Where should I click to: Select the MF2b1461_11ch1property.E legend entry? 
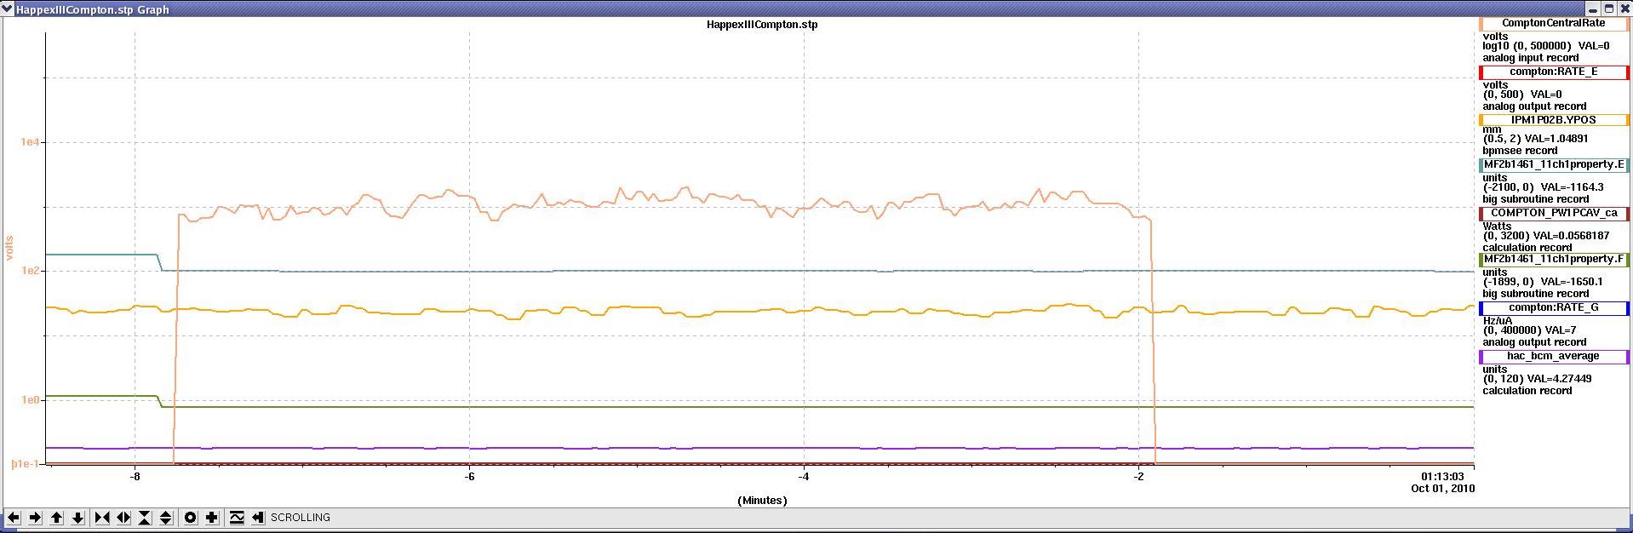pos(1554,165)
